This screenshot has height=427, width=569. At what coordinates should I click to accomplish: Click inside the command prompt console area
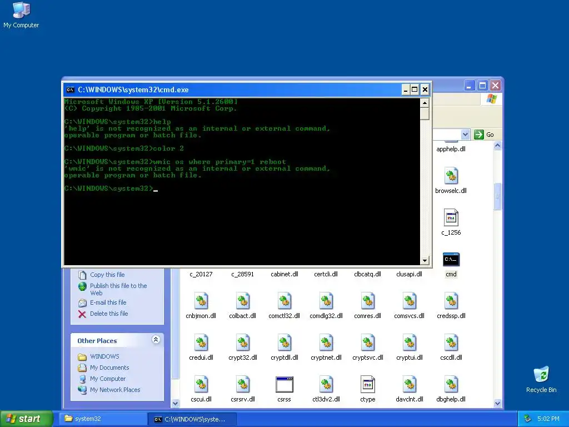(242, 182)
